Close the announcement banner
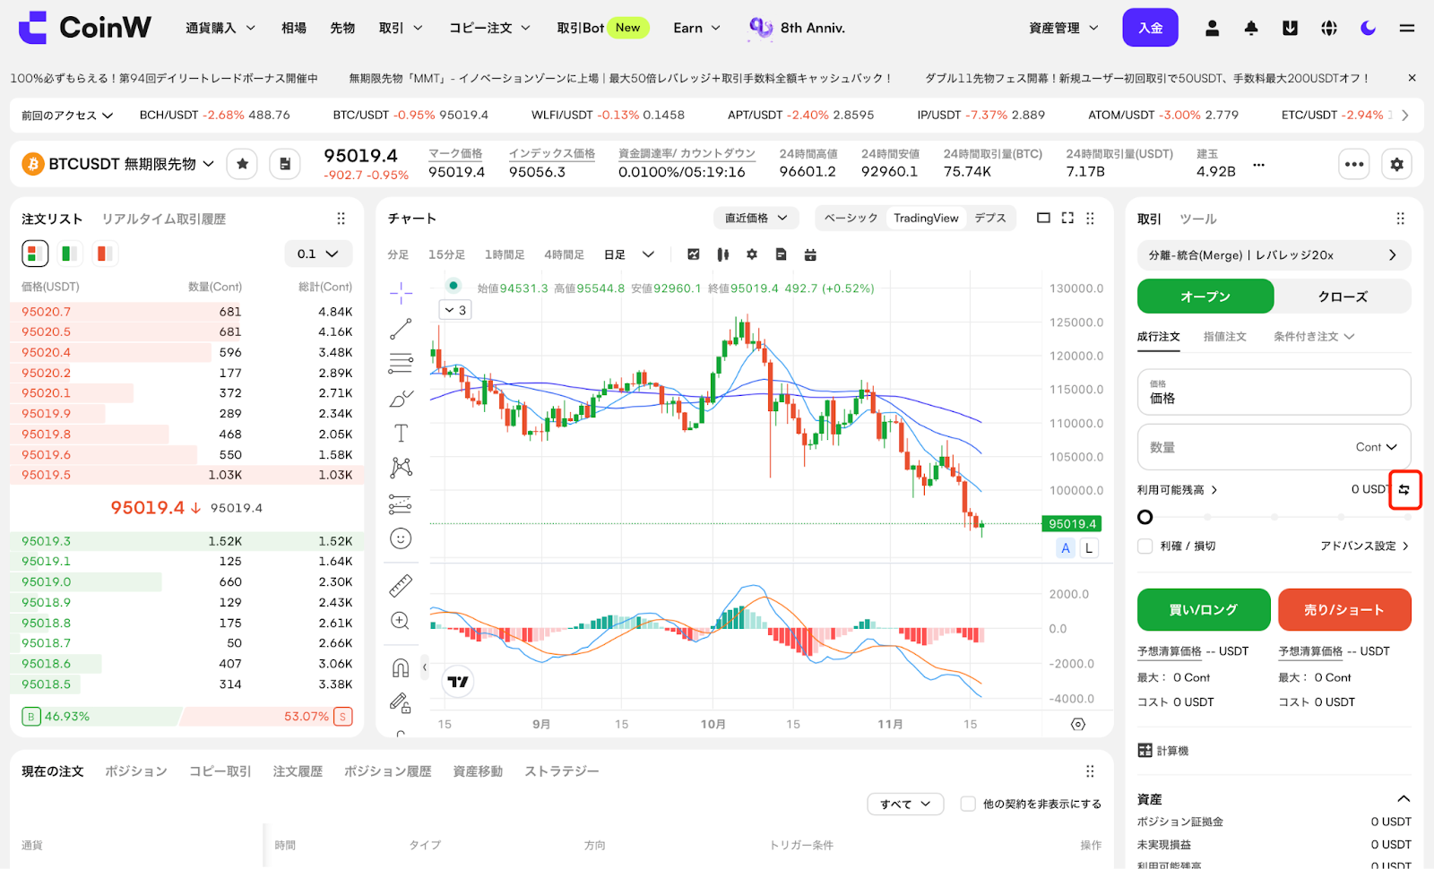The image size is (1434, 869). (1412, 78)
